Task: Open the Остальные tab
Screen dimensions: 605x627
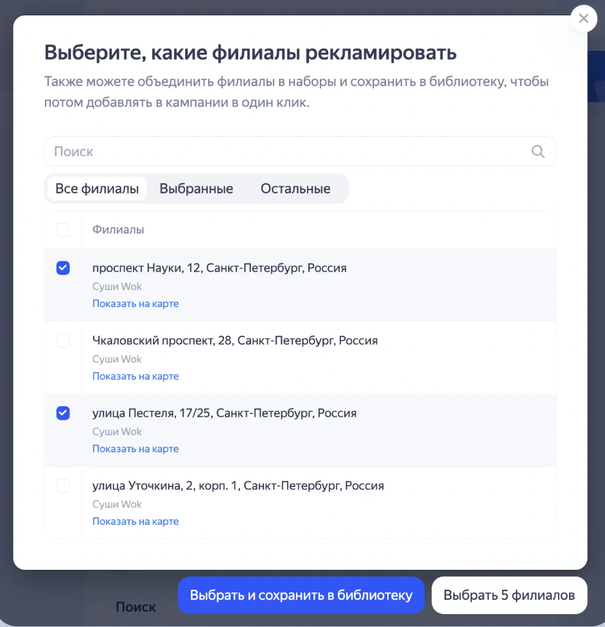Action: point(295,188)
